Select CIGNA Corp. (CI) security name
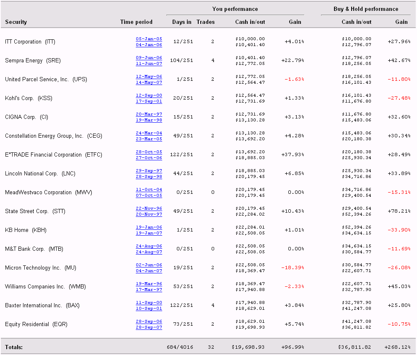Image resolution: width=417 pixels, height=355 pixels. [x=26, y=117]
